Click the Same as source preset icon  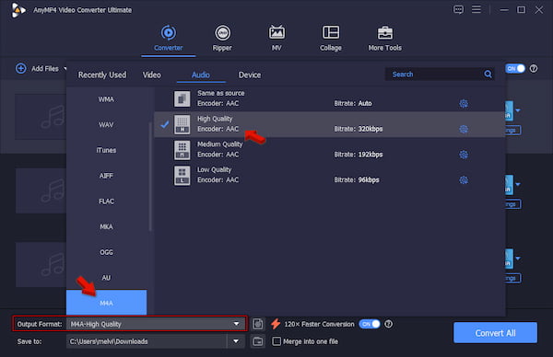pos(182,98)
